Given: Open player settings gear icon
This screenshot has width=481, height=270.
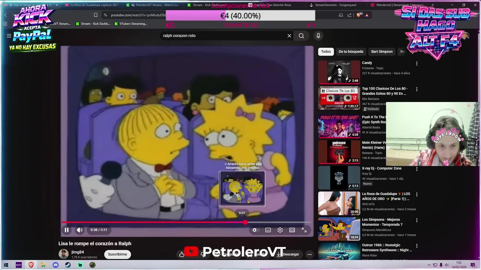Looking at the screenshot, I should coord(280,230).
